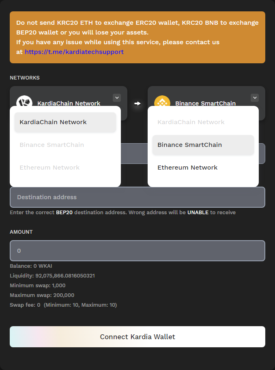Select Binance SmartChain in destination list
275x370 pixels.
coord(203,145)
